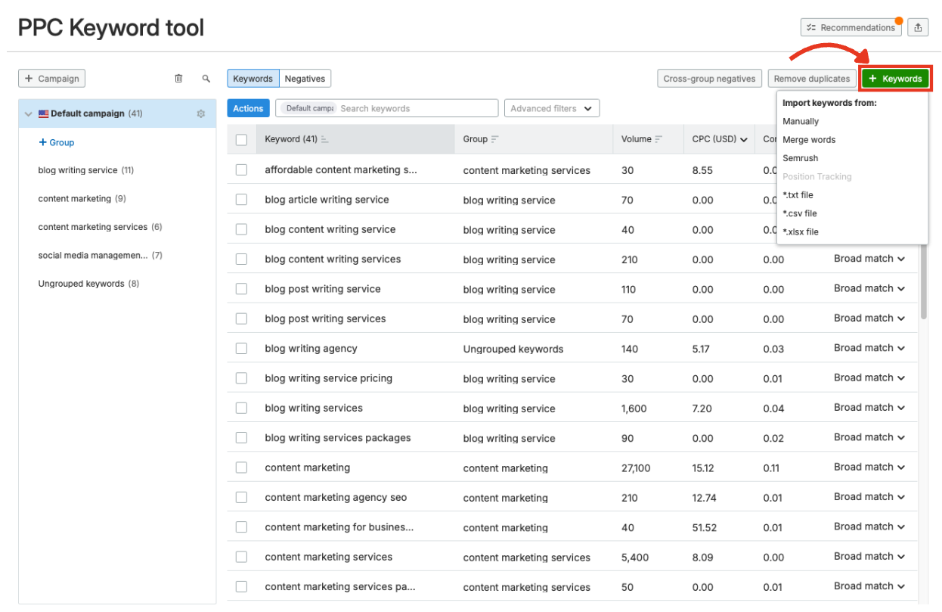Image resolution: width=942 pixels, height=612 pixels.
Task: Collapse the Default campaign tree
Action: (29, 113)
